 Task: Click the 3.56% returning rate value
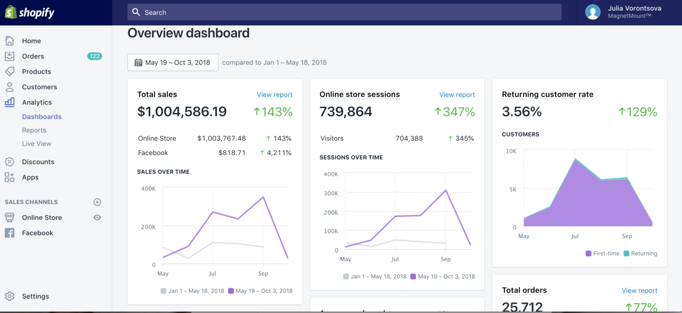click(x=522, y=112)
